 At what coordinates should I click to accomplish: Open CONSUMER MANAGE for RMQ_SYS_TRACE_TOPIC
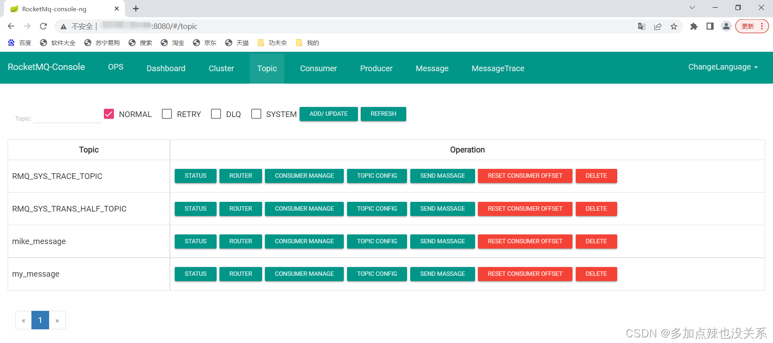click(304, 176)
